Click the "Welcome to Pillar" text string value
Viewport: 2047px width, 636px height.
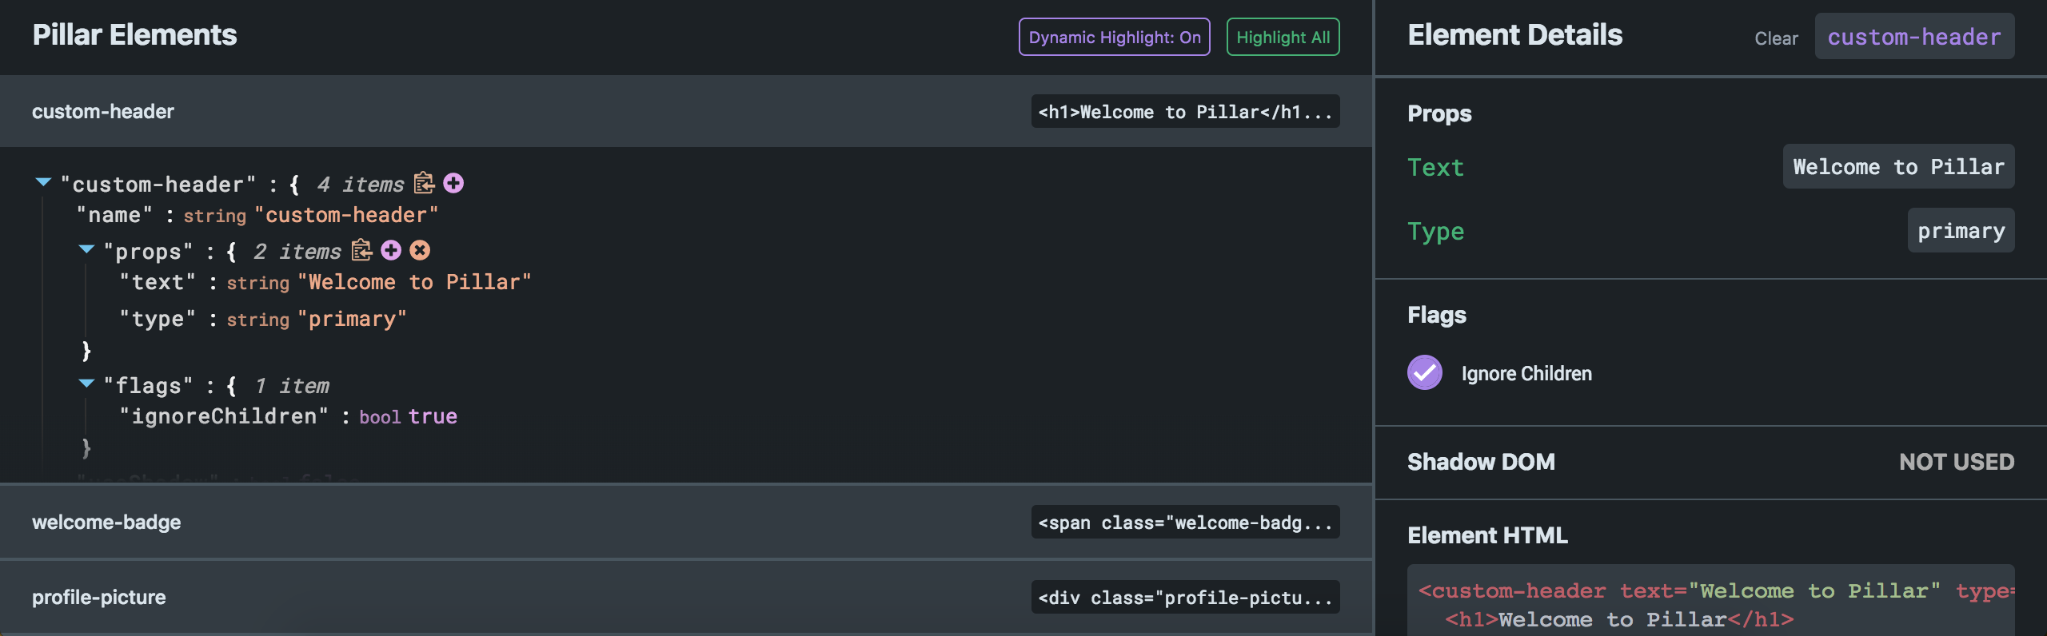tap(414, 283)
